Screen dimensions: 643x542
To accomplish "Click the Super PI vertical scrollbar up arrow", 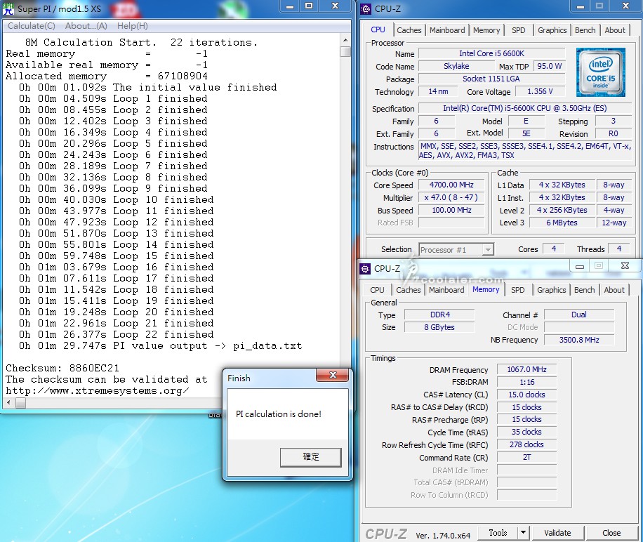I will 345,40.
